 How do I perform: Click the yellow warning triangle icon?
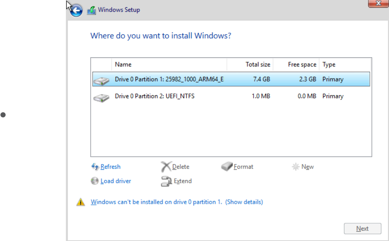tap(81, 202)
